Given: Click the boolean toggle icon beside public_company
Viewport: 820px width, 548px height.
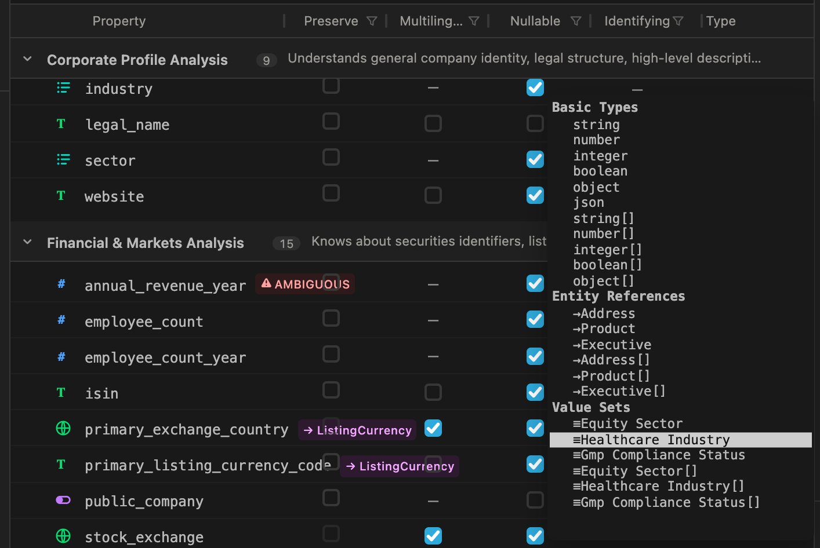Looking at the screenshot, I should click(63, 500).
